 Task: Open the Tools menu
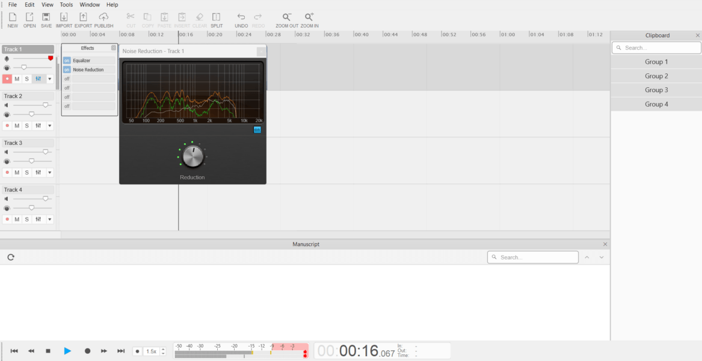point(66,5)
